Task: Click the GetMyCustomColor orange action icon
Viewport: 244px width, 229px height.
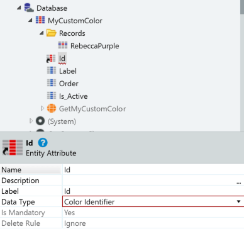Action: 52,108
